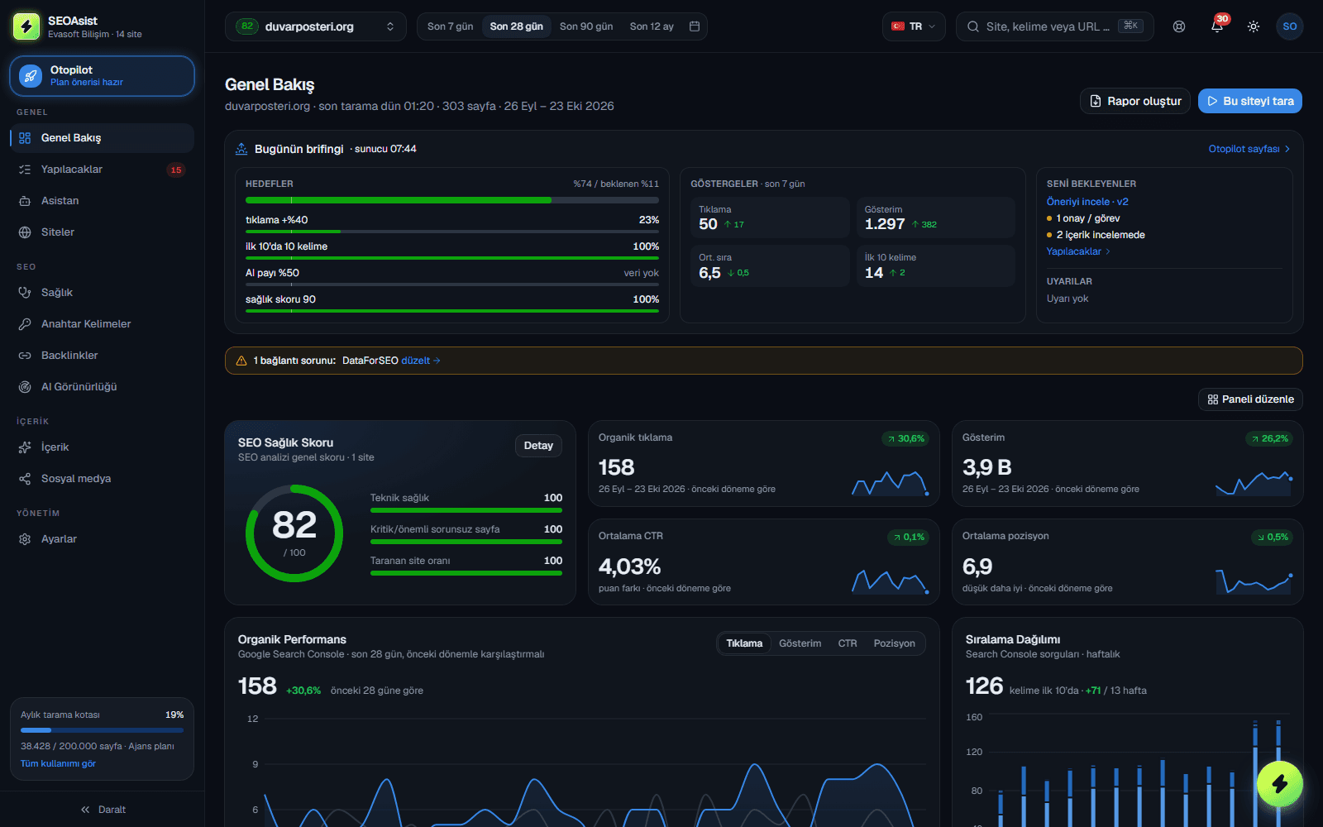Open Asistan in sidebar

click(103, 201)
